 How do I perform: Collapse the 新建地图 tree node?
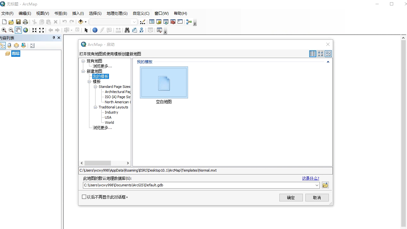(x=83, y=71)
